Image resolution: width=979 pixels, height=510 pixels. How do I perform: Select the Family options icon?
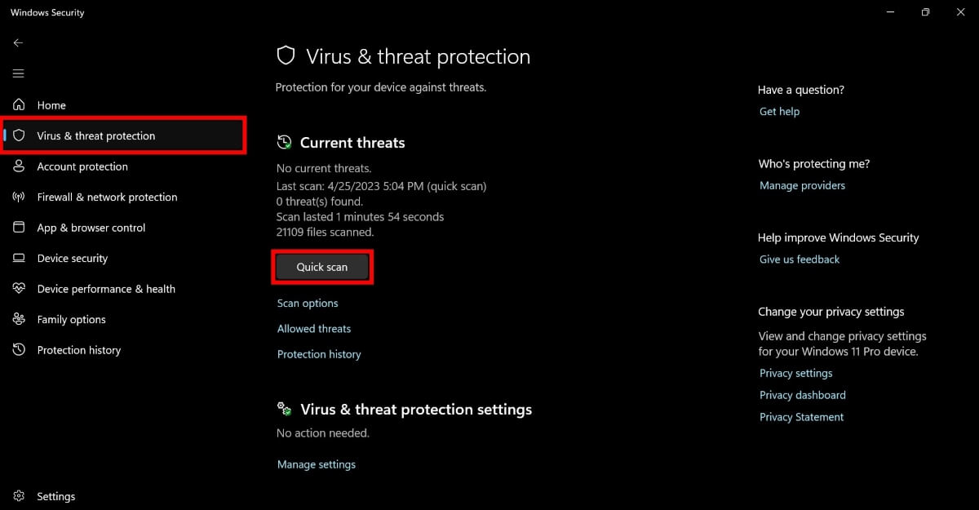[x=18, y=319]
